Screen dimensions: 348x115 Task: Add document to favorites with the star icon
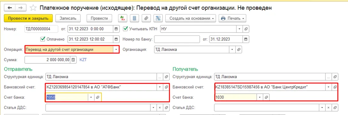pos(33,8)
